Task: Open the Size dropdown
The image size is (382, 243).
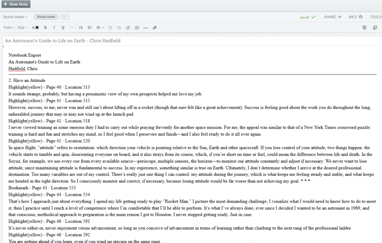Action: tap(22, 28)
